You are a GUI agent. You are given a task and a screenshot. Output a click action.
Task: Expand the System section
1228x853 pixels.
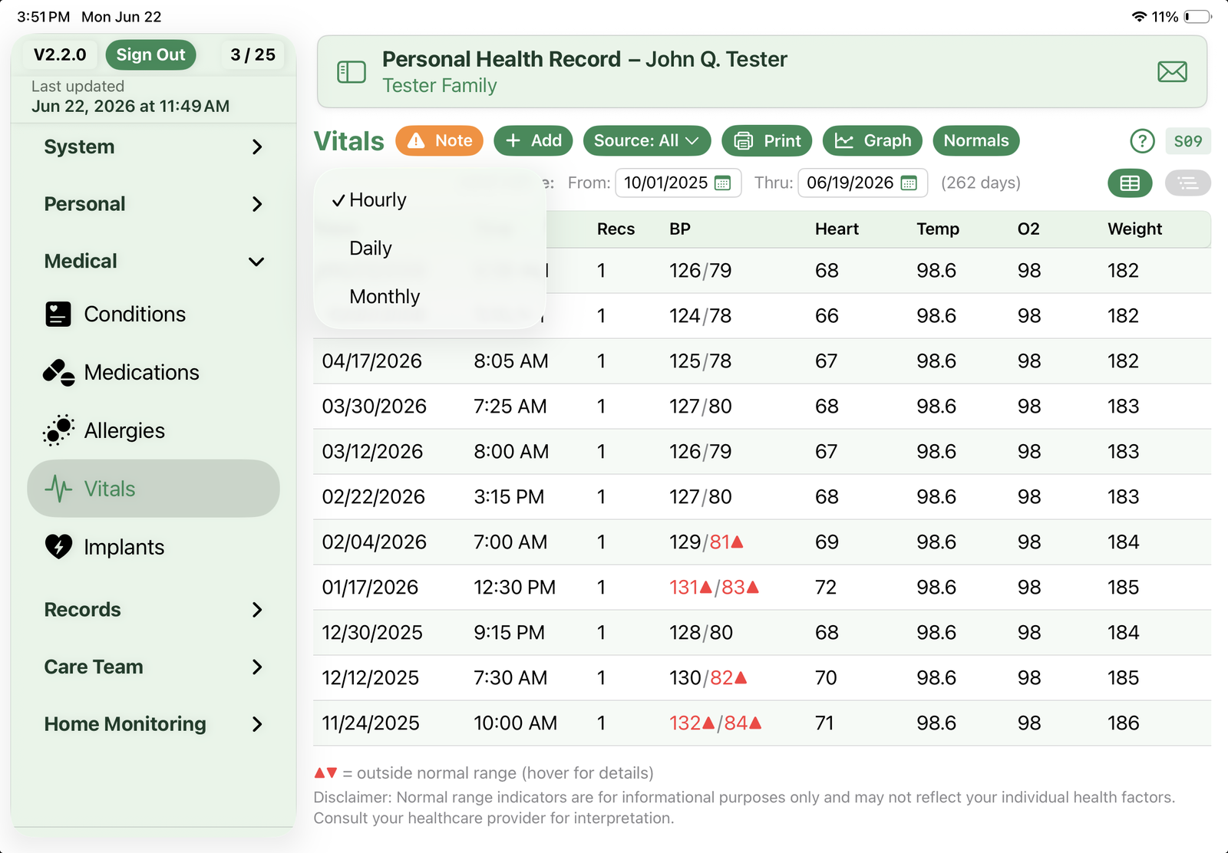click(153, 147)
